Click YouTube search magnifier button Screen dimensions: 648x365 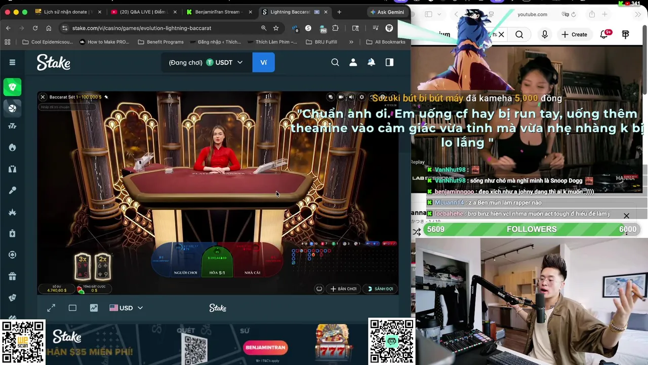tap(519, 34)
